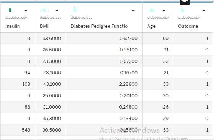This screenshot has width=214, height=140.
Task: Click the BMI value 23.3000
Action: point(52,61)
